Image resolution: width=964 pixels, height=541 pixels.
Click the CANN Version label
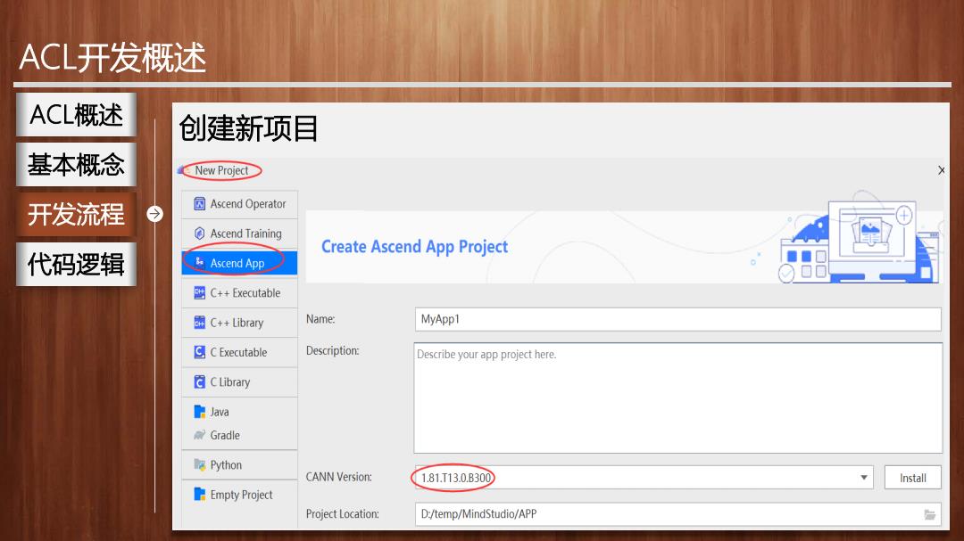[x=339, y=477]
